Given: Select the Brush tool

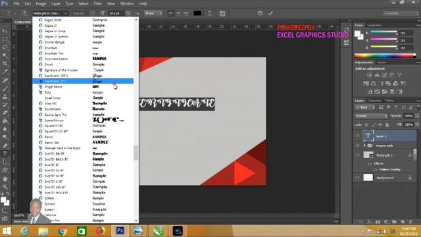Looking at the screenshot, I should tap(5, 88).
